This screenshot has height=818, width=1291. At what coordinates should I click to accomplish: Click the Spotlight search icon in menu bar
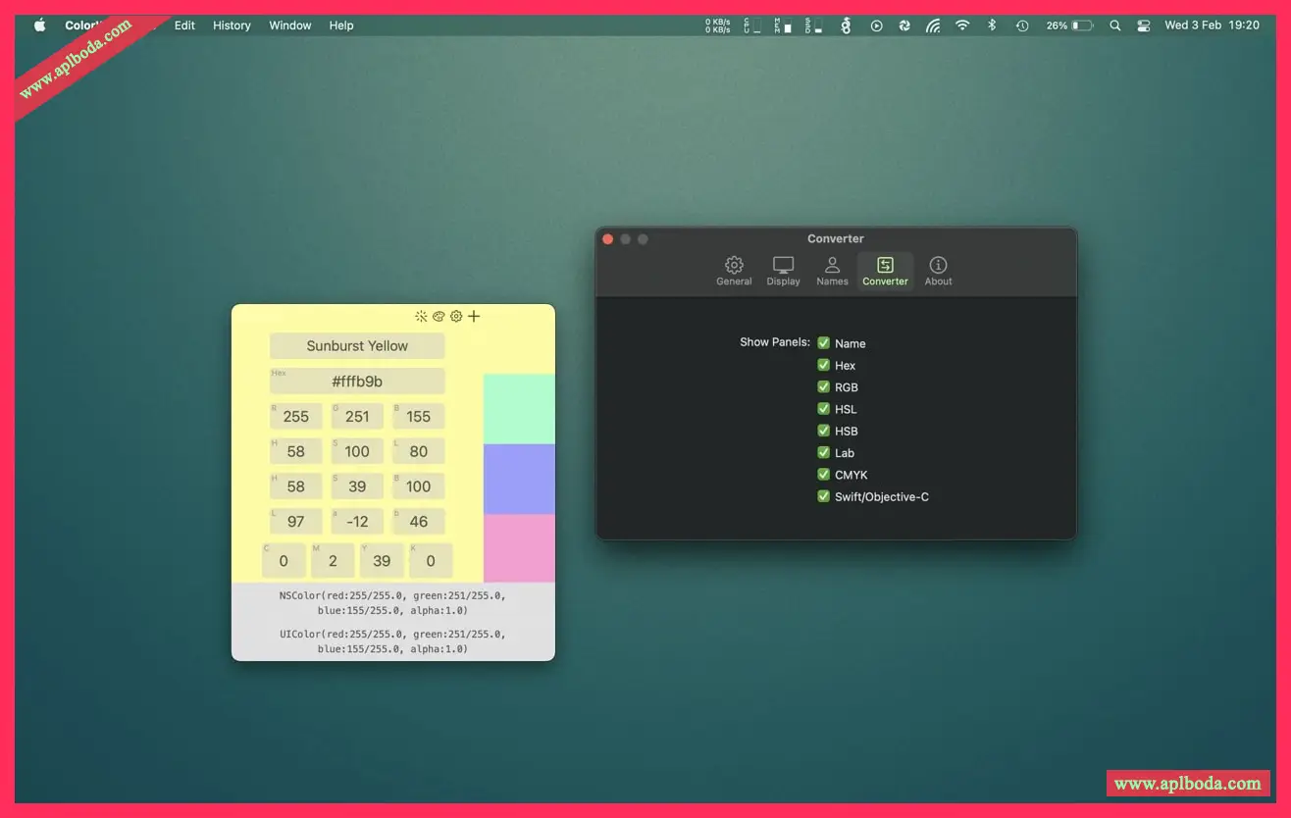[1114, 26]
